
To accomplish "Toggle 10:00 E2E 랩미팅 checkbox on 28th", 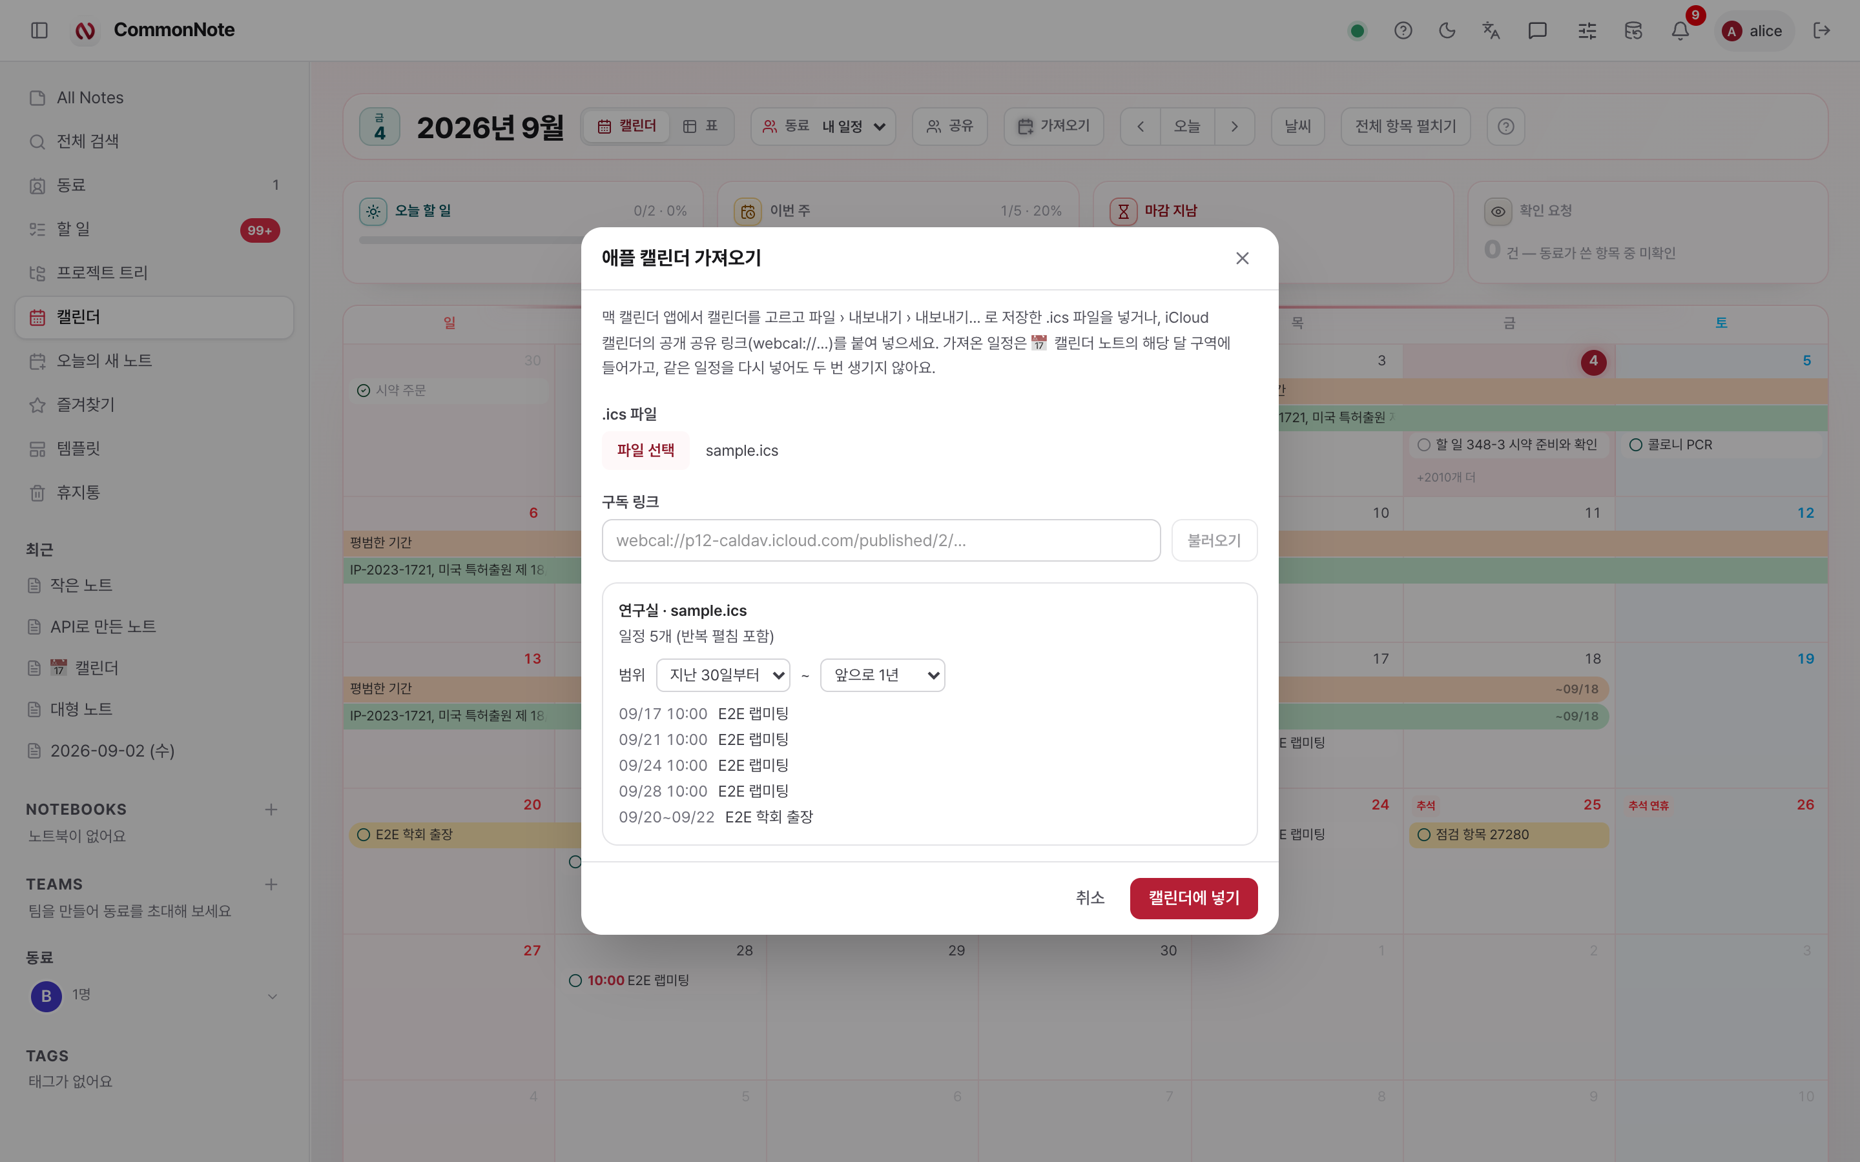I will [x=575, y=981].
